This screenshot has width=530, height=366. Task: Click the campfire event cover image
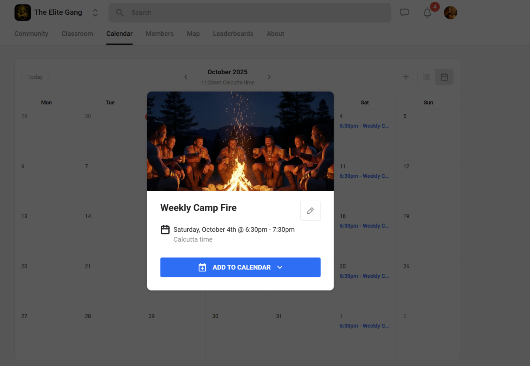pyautogui.click(x=240, y=141)
